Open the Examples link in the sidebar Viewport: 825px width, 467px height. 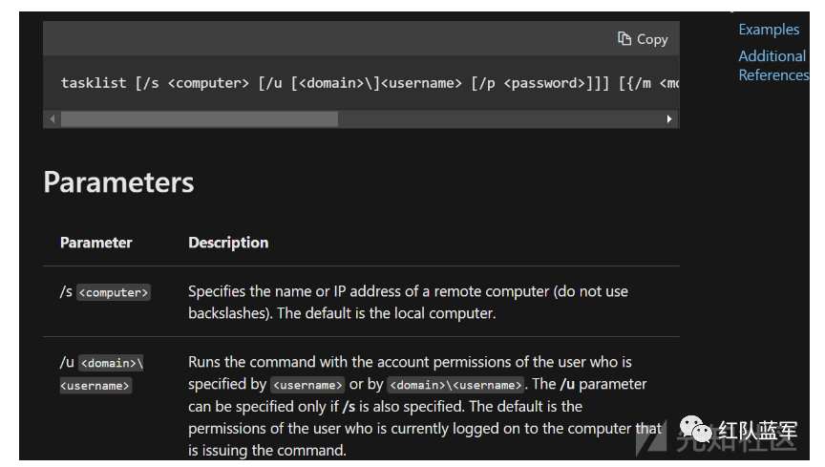[x=769, y=30]
